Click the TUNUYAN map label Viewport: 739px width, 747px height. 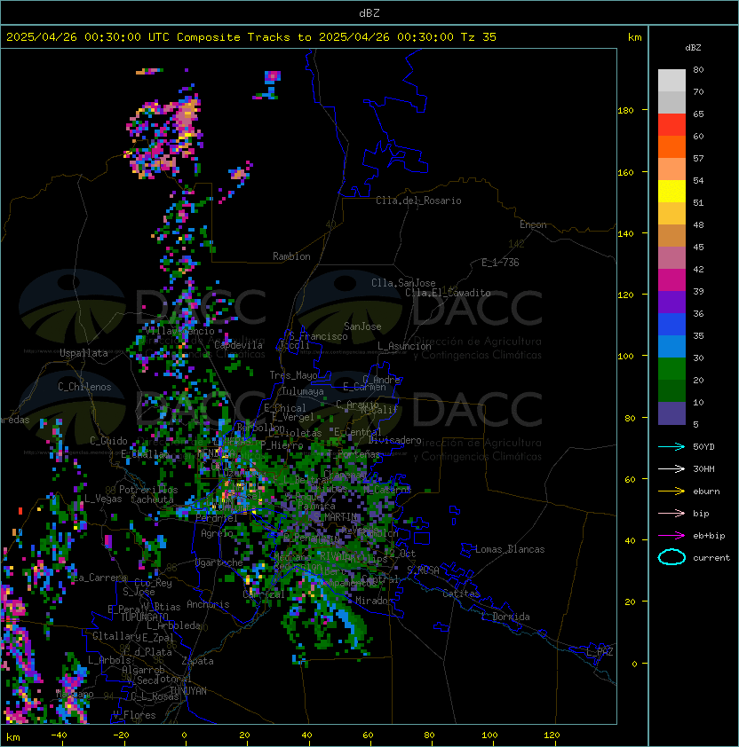[188, 691]
